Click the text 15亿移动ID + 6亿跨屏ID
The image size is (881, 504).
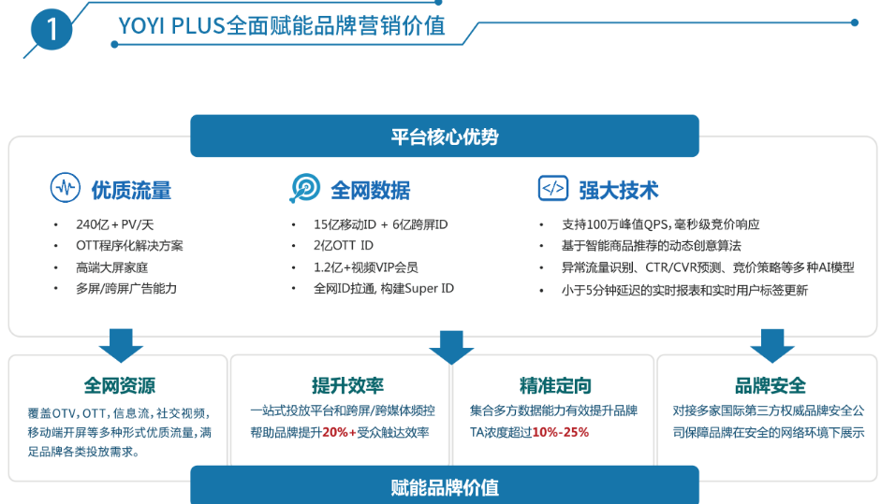click(x=380, y=224)
